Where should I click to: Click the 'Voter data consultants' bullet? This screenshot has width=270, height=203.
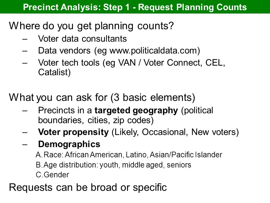click(82, 39)
